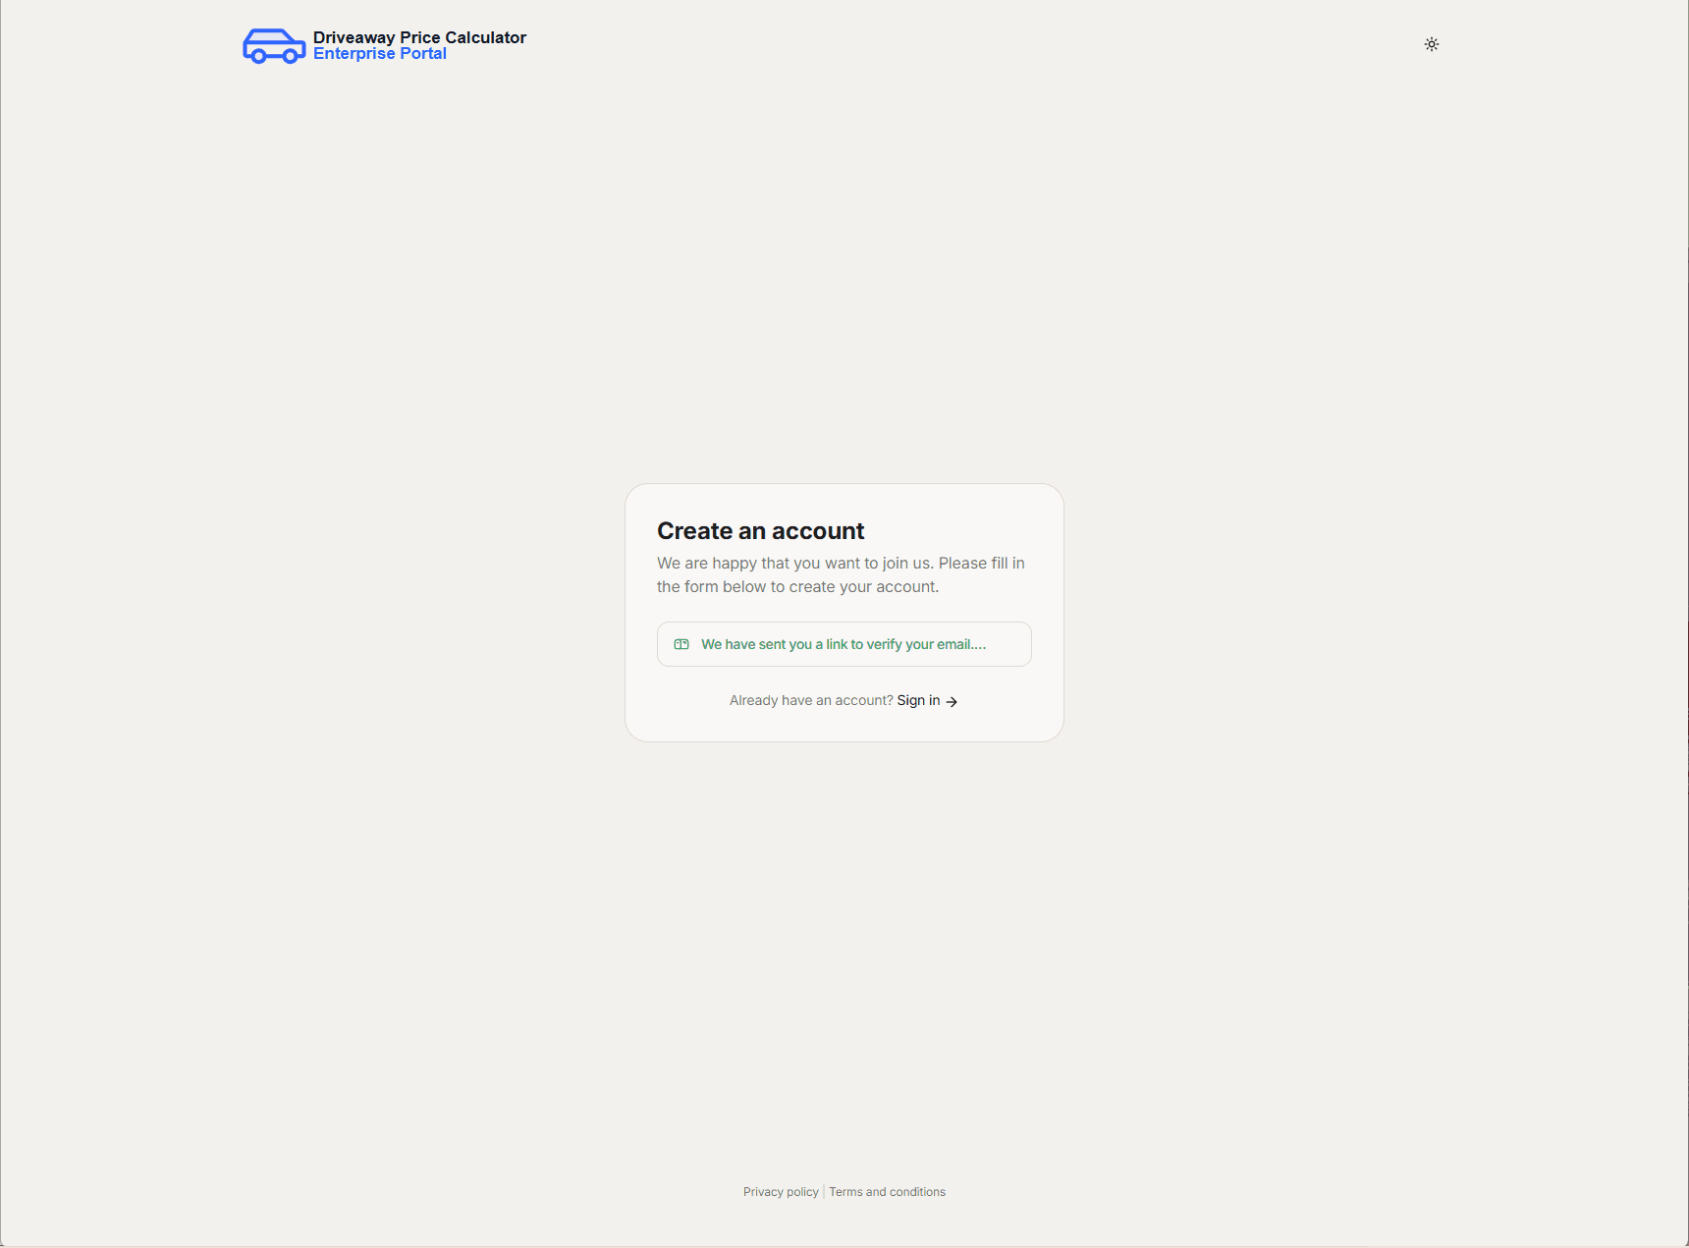Click the 'Already have an account?' text

tap(810, 700)
